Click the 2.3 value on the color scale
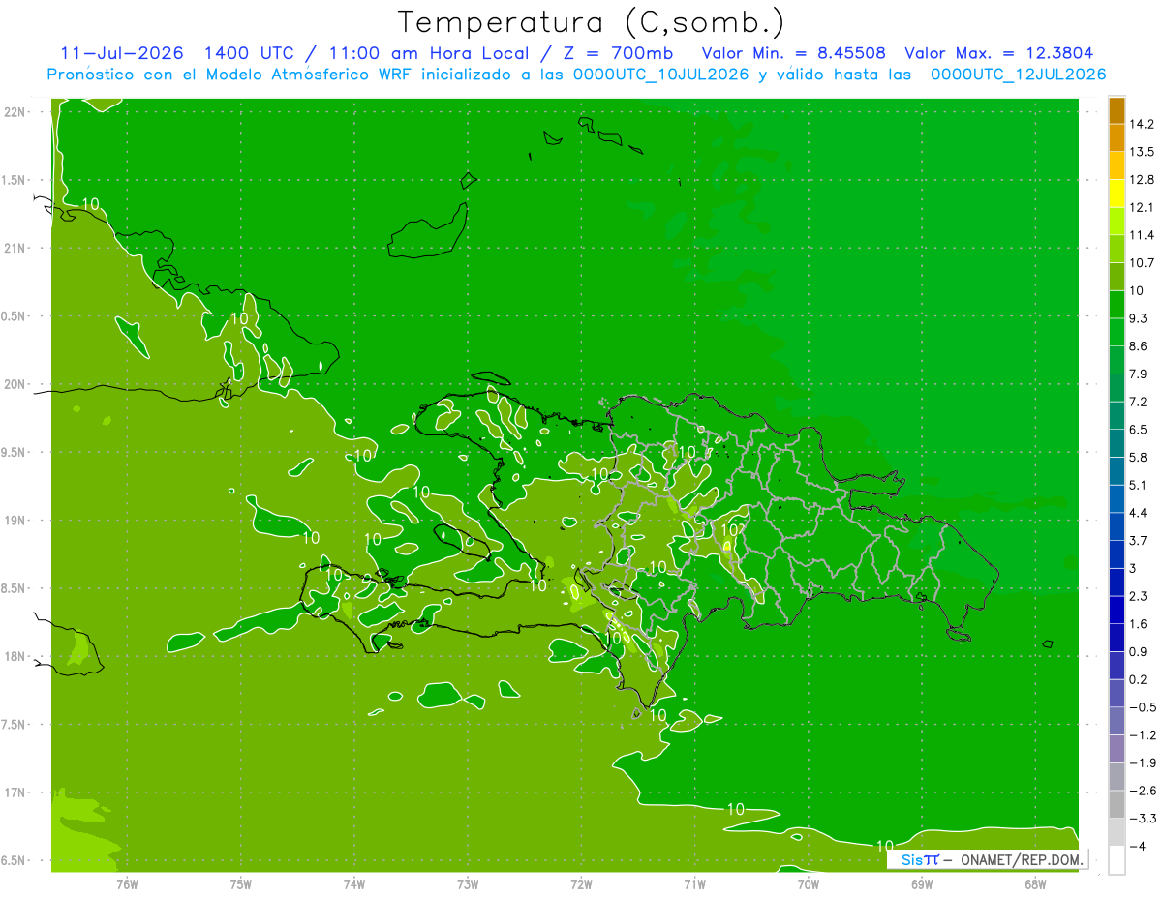This screenshot has height=897, width=1162. coord(1139,596)
